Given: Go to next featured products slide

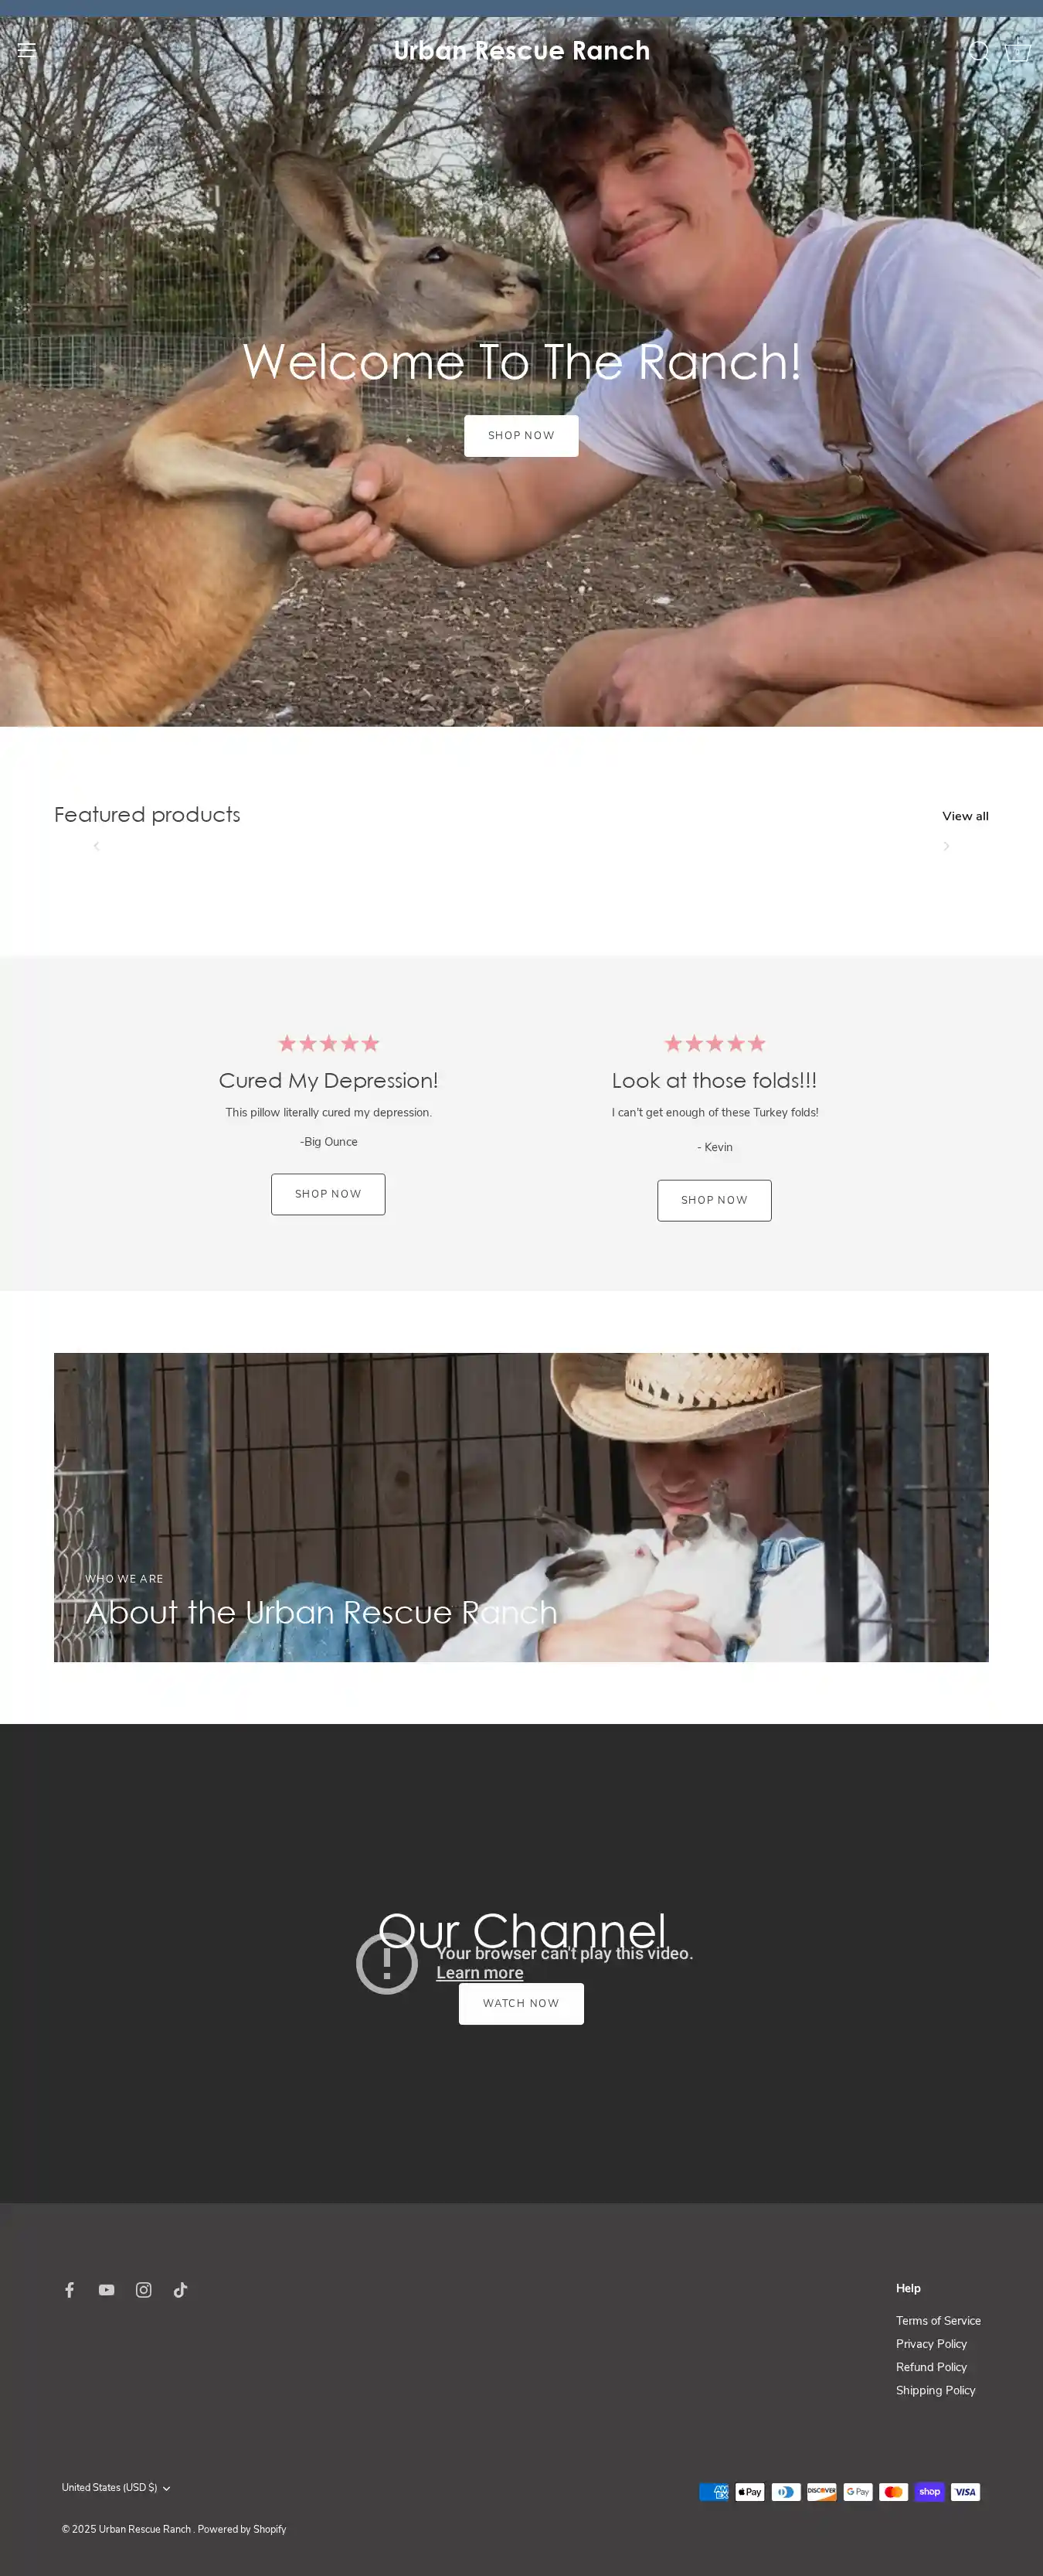Looking at the screenshot, I should tap(946, 846).
